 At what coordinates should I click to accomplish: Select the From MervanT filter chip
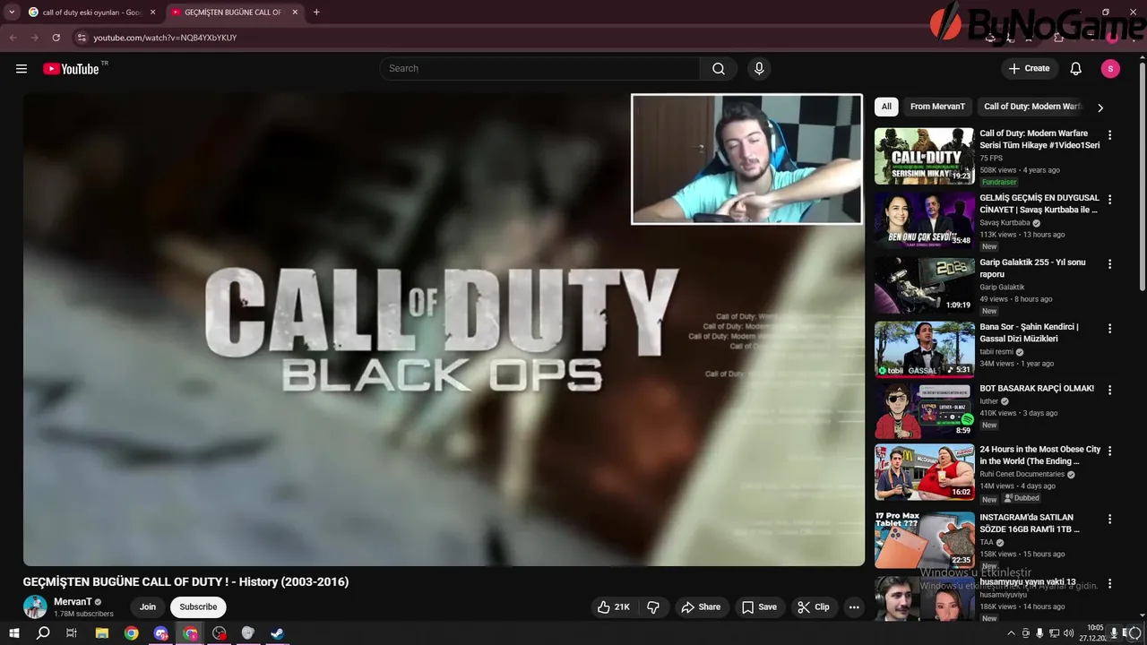tap(937, 107)
